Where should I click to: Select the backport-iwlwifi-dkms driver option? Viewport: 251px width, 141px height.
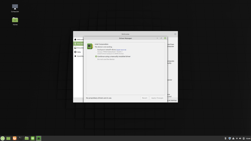[96, 52]
